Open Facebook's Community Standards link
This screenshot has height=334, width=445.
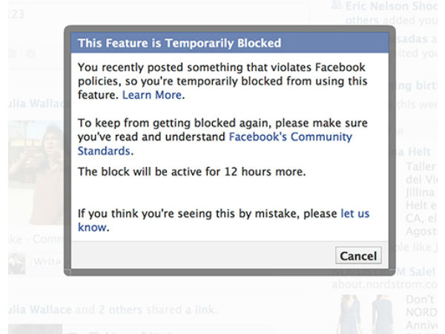tap(290, 137)
